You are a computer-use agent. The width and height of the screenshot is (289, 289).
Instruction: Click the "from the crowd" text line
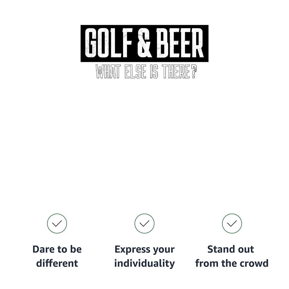coord(232,263)
